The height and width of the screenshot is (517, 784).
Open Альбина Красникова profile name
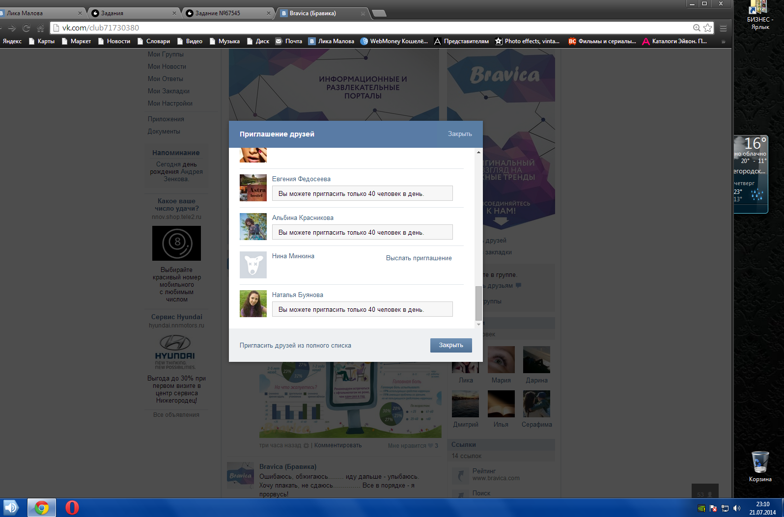303,218
